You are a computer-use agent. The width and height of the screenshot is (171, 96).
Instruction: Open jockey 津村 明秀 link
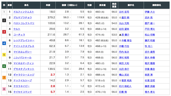[124, 58]
